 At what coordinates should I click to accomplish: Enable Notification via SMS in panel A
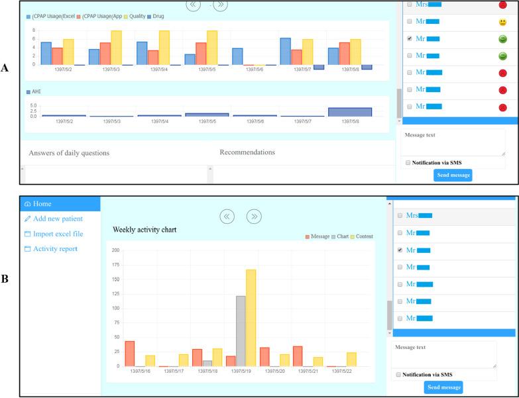pyautogui.click(x=406, y=162)
